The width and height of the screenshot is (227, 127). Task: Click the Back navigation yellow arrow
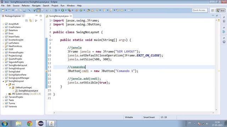coord(122,10)
